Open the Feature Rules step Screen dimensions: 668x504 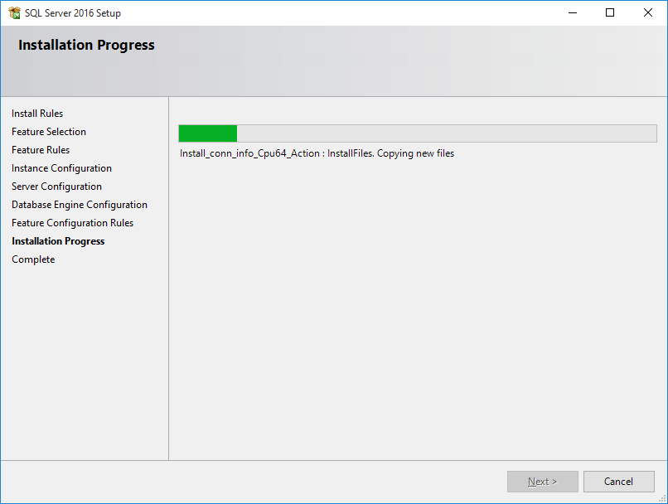pos(41,149)
